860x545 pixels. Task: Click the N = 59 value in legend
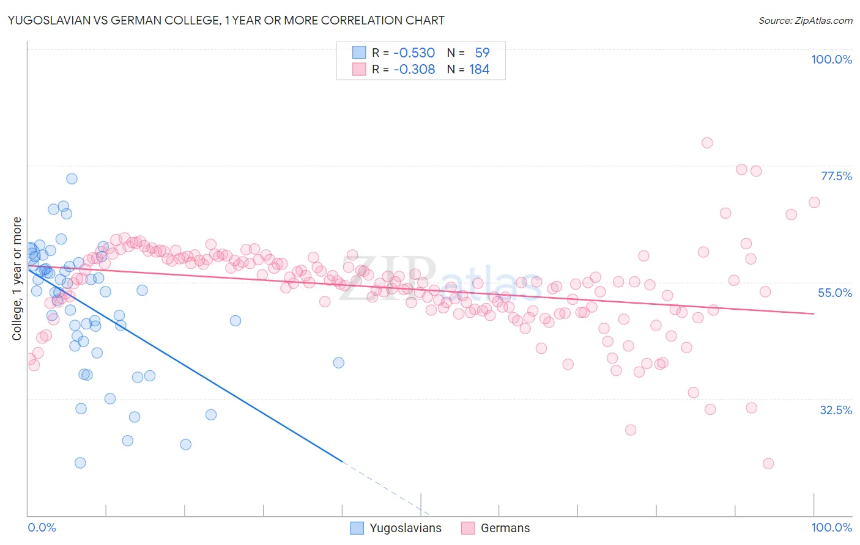(468, 53)
